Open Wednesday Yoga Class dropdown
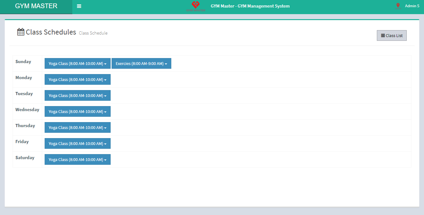The image size is (424, 215). coord(77,111)
